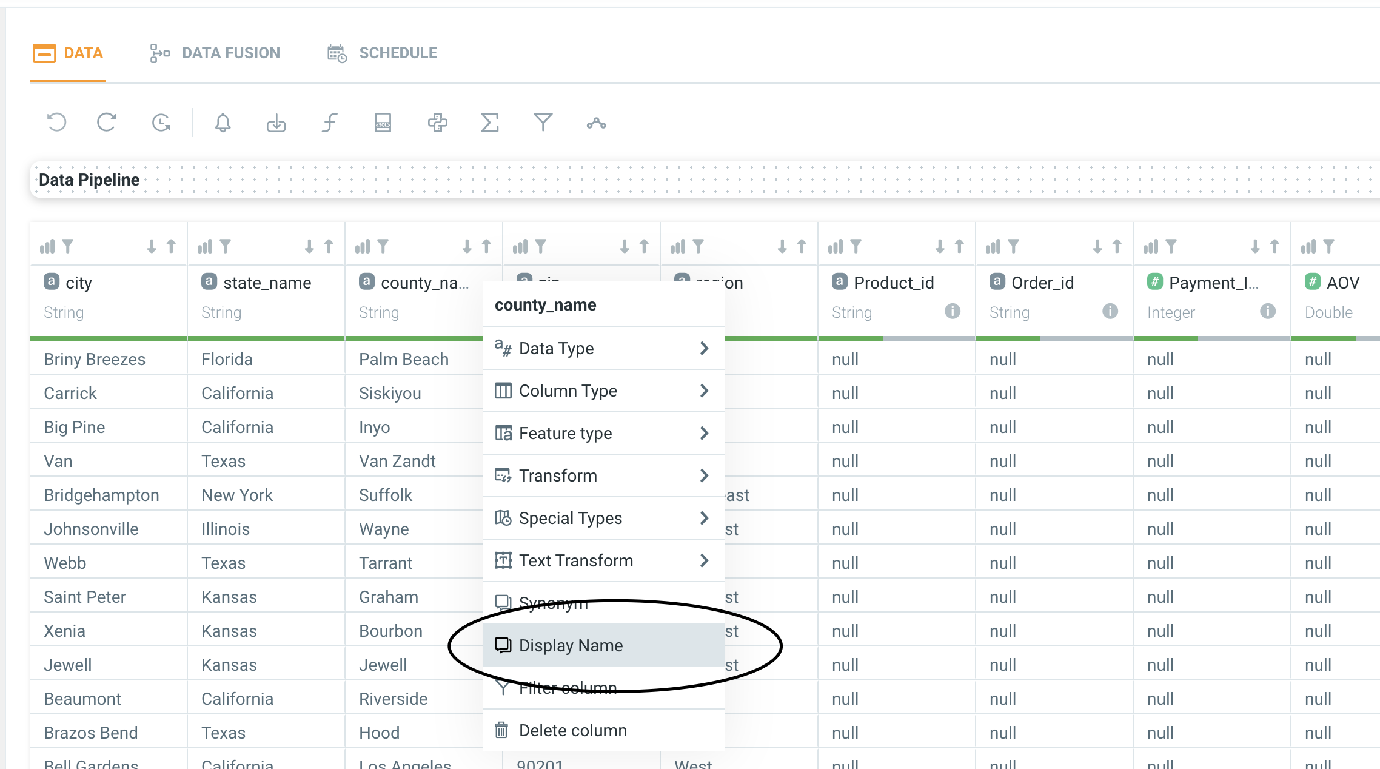Open chart stats icon for city column
Screen dimensions: 1380x769
[x=47, y=246]
